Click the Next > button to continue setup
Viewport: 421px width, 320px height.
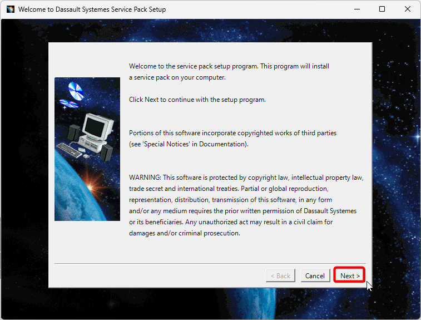[x=350, y=275]
